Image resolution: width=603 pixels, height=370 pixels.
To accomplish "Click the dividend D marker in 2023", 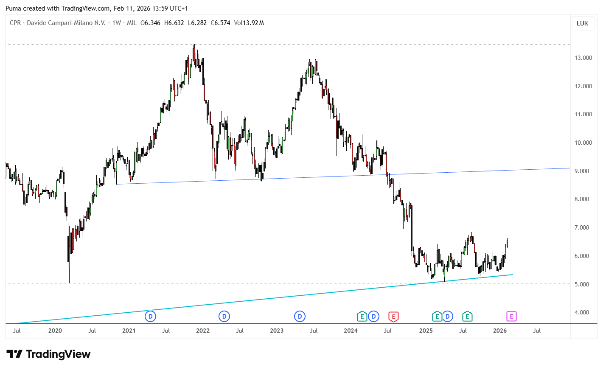I will point(300,316).
